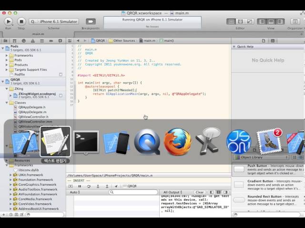Click QRQR in the jump bar
The width and height of the screenshot is (305, 228).
(x=98, y=41)
